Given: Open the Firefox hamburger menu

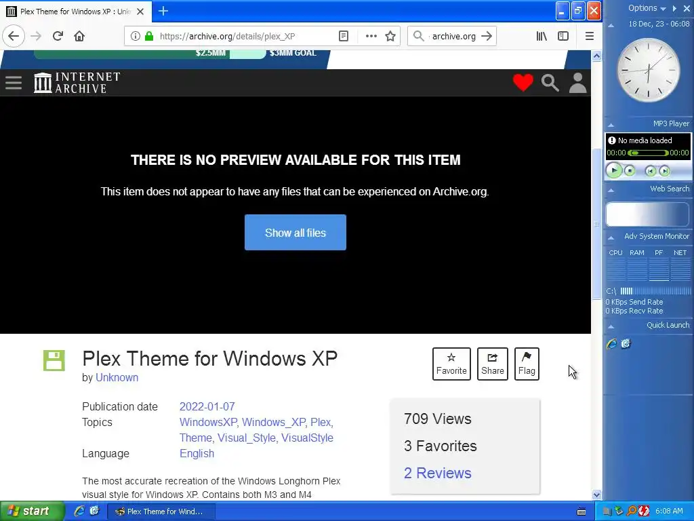Looking at the screenshot, I should pyautogui.click(x=589, y=36).
